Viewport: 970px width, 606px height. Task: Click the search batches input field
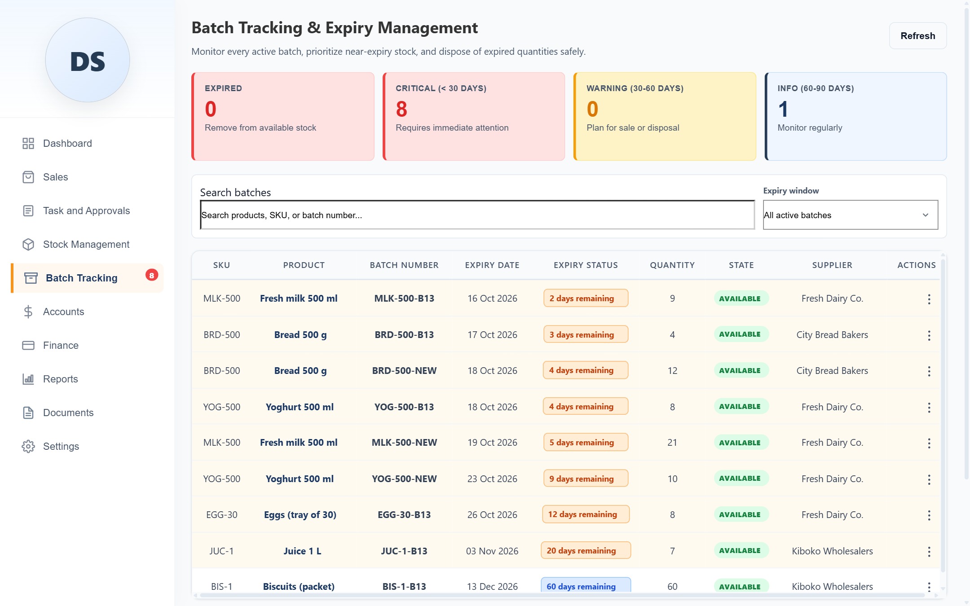(477, 215)
